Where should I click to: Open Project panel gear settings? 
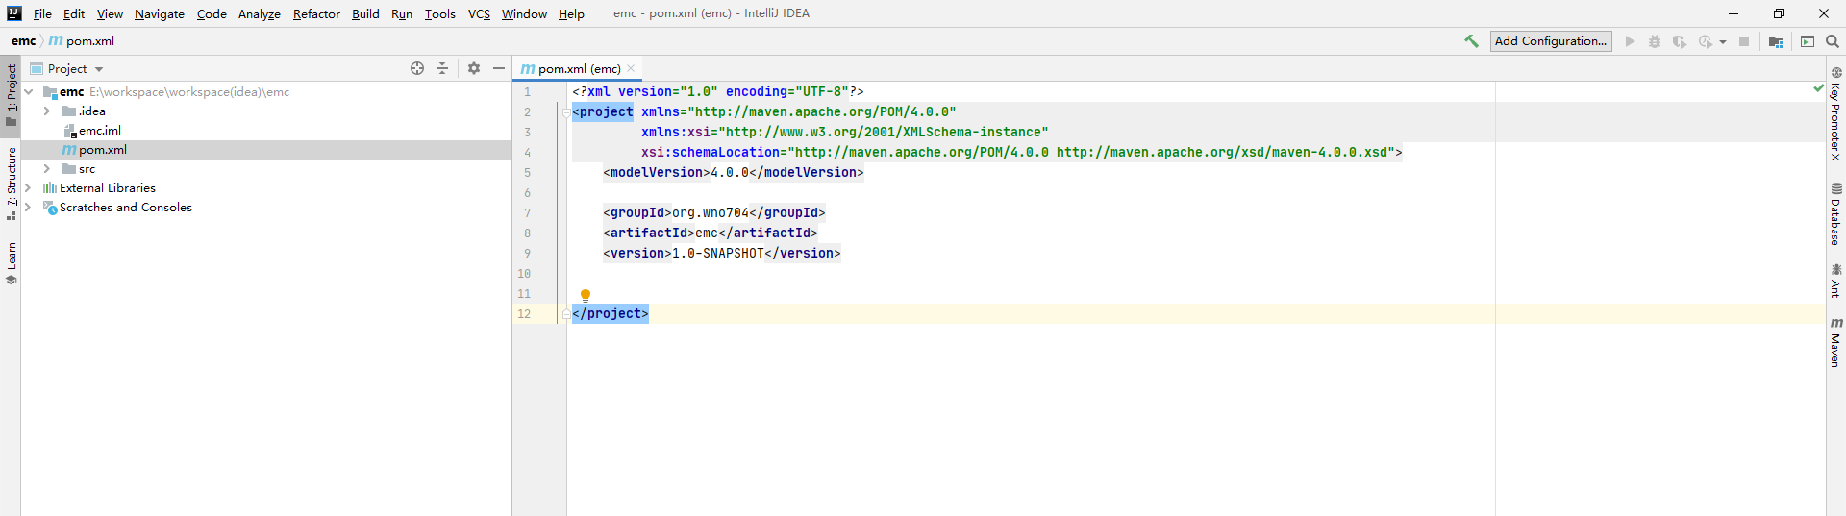[474, 68]
